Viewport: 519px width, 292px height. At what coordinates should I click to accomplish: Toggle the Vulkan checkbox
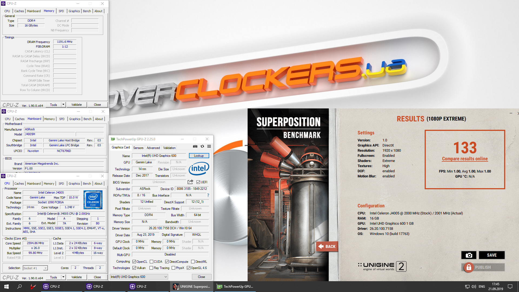pyautogui.click(x=134, y=268)
